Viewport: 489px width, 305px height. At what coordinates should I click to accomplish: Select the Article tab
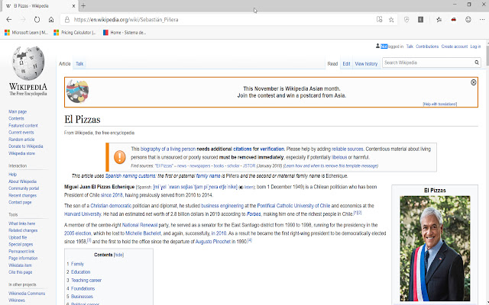click(x=64, y=64)
